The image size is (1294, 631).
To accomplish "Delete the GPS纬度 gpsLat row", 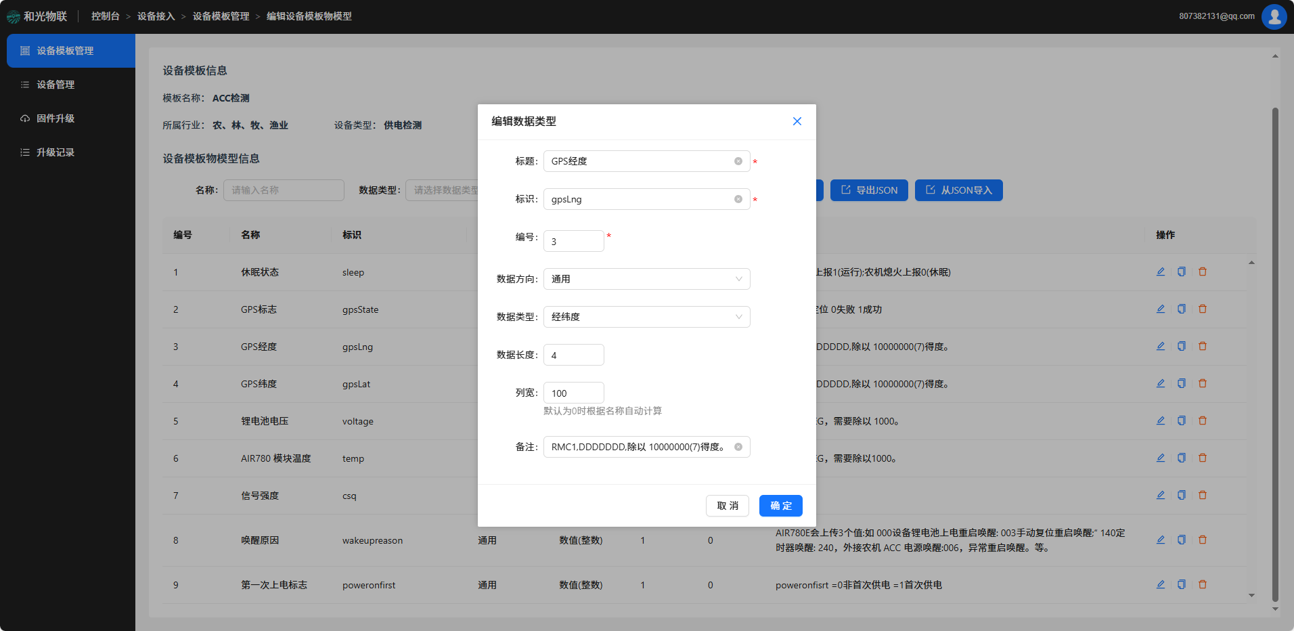I will (x=1203, y=383).
